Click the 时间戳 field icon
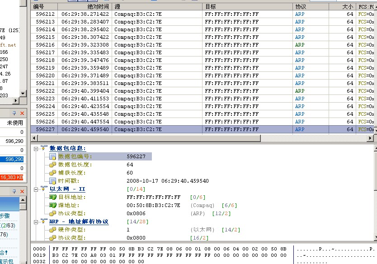377x264 pixels. 52,181
